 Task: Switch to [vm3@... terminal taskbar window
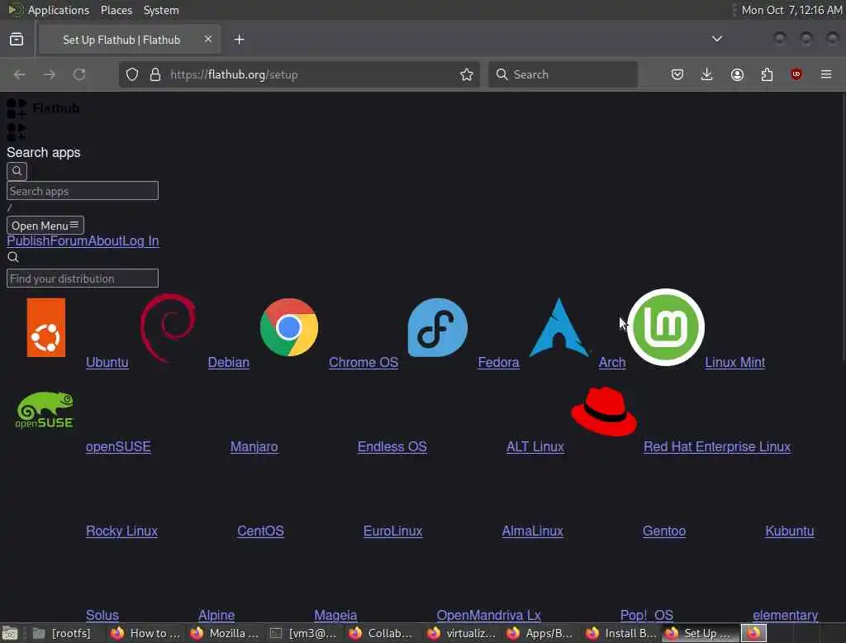click(305, 633)
